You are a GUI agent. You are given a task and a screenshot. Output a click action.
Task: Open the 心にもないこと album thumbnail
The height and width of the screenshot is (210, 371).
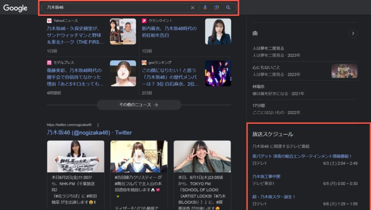click(x=344, y=71)
